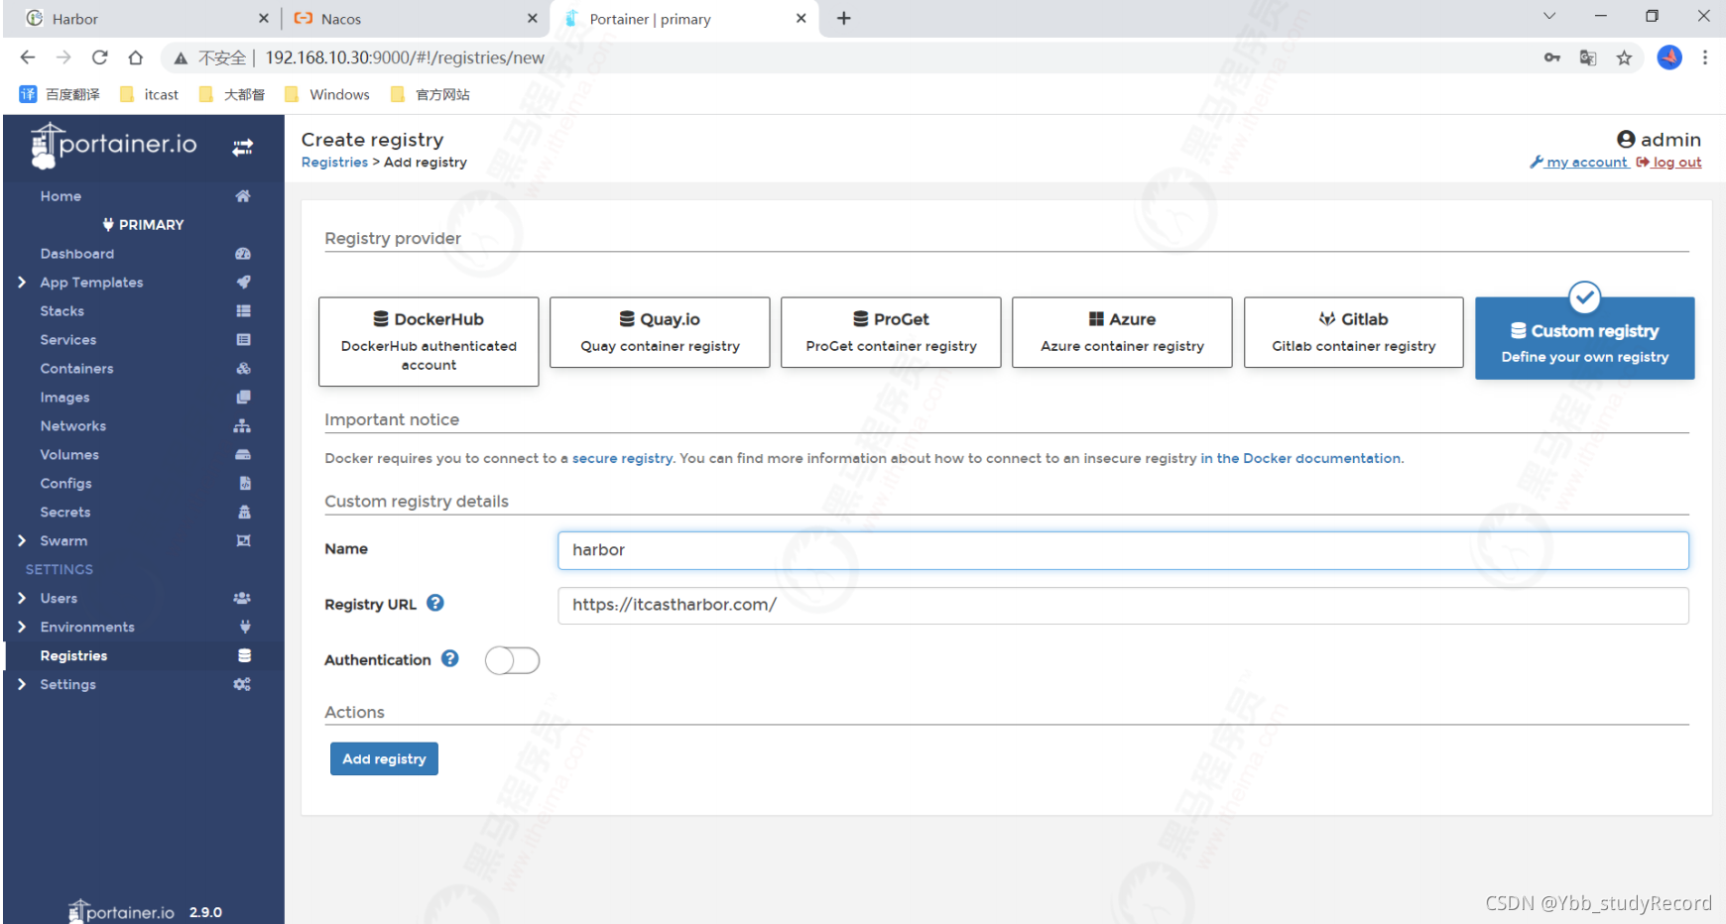This screenshot has height=924, width=1726.
Task: Open the Windows bookmark folder
Action: tap(327, 94)
